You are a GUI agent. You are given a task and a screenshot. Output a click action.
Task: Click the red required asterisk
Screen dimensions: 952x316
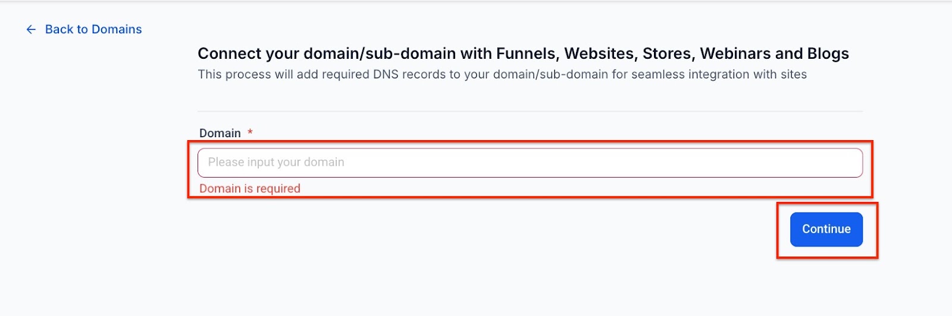[x=250, y=132]
